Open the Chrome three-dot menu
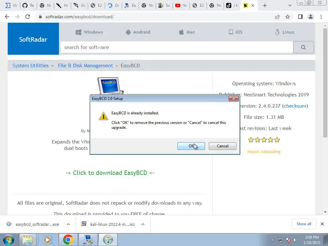The width and height of the screenshot is (328, 246). coord(321,17)
